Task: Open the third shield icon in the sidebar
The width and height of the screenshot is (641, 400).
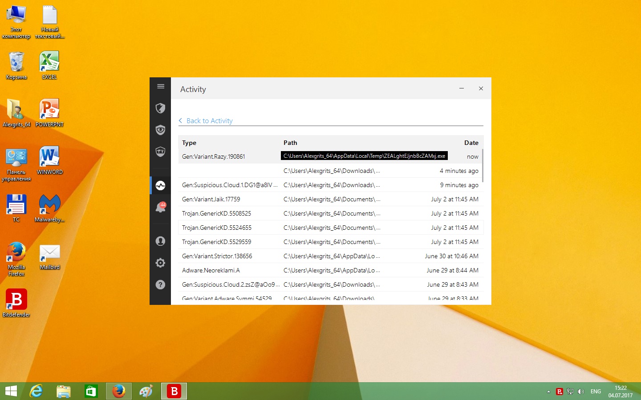Action: click(161, 152)
